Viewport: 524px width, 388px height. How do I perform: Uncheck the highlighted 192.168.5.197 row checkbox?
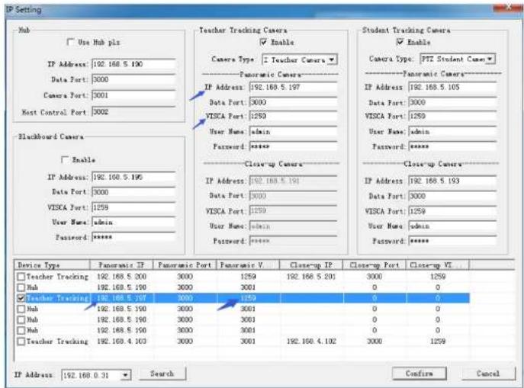click(x=21, y=298)
